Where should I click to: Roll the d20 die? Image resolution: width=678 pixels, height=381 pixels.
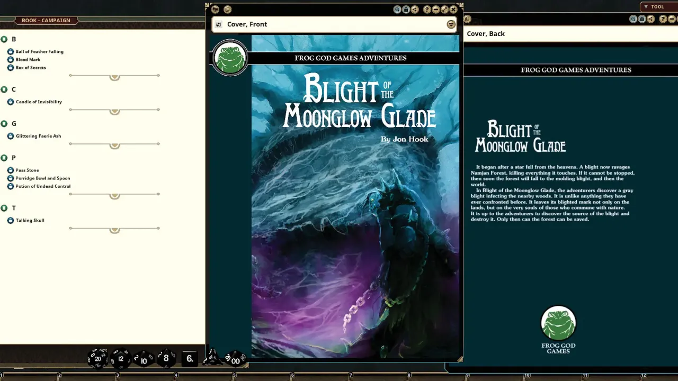click(x=97, y=358)
